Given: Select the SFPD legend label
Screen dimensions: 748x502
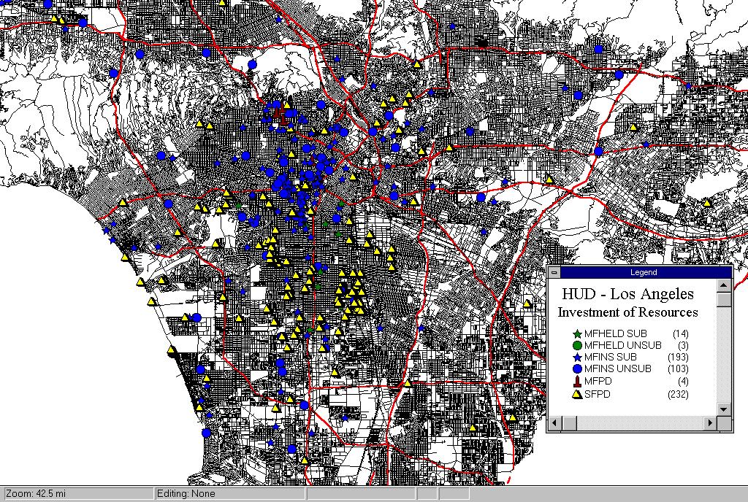Looking at the screenshot, I should tap(597, 395).
